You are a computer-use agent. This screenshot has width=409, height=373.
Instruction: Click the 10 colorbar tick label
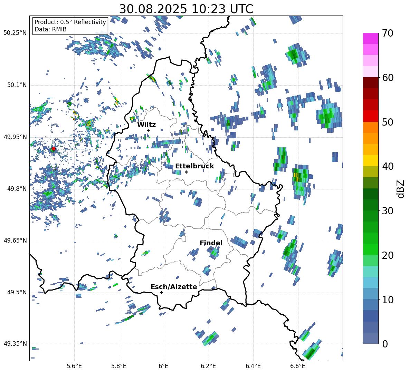(x=388, y=300)
